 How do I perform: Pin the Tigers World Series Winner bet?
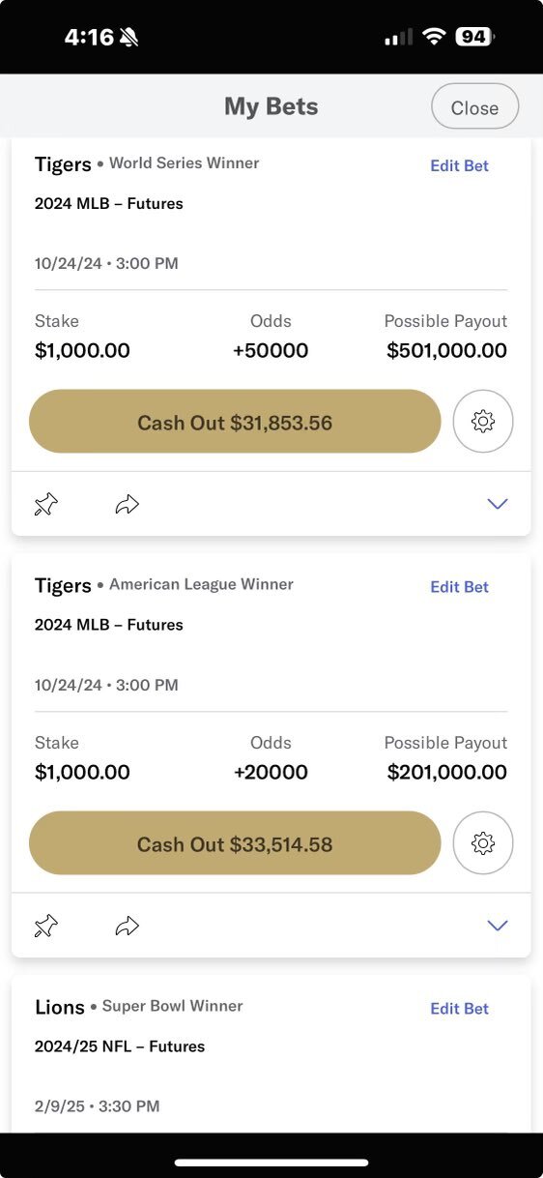pyautogui.click(x=46, y=504)
